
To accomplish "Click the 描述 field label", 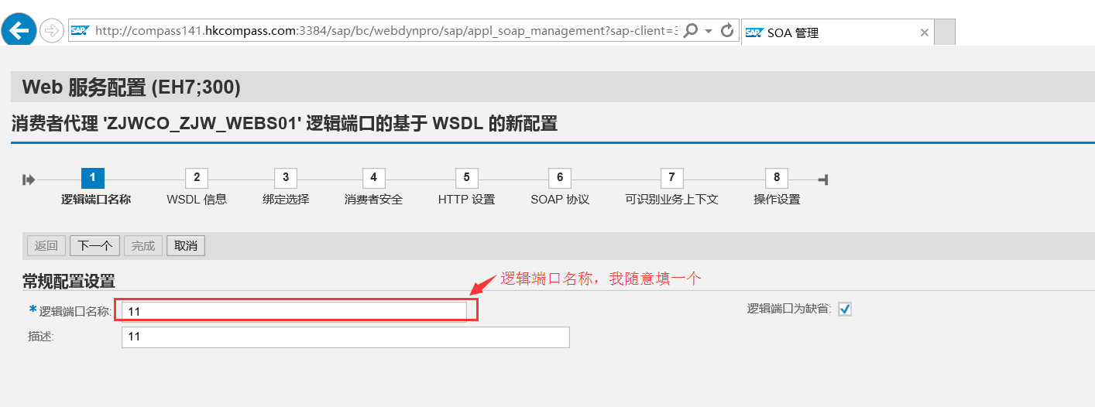I will [x=41, y=337].
